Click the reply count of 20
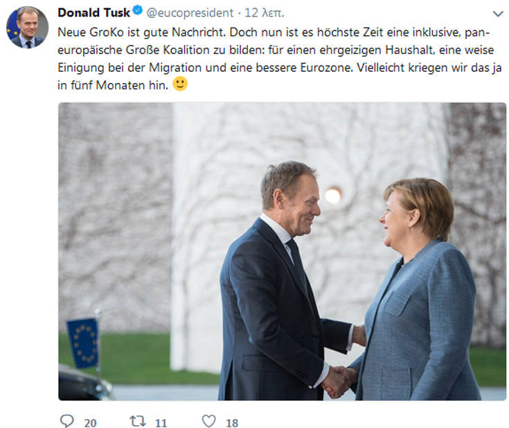This screenshot has width=509, height=428. coord(90,422)
